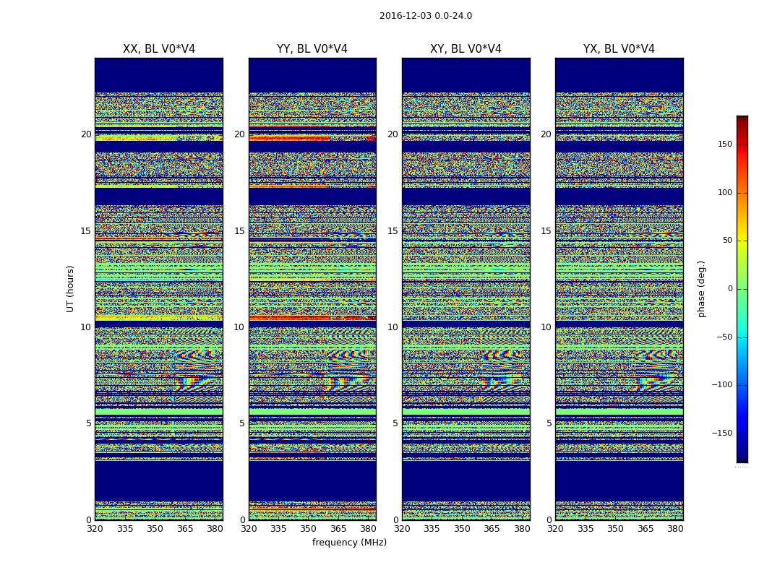Click the '10' hour tick of XY panel
The height and width of the screenshot is (578, 759).
(x=393, y=327)
